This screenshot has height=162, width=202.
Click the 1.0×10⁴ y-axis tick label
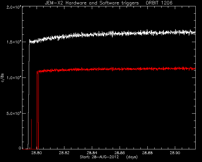tap(14, 78)
